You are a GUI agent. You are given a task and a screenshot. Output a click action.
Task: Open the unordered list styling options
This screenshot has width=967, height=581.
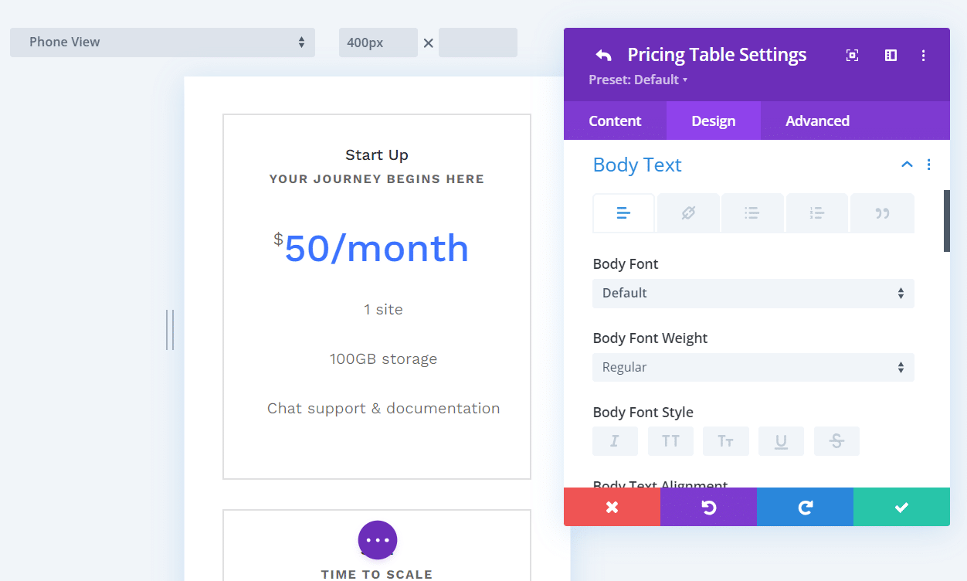(752, 212)
